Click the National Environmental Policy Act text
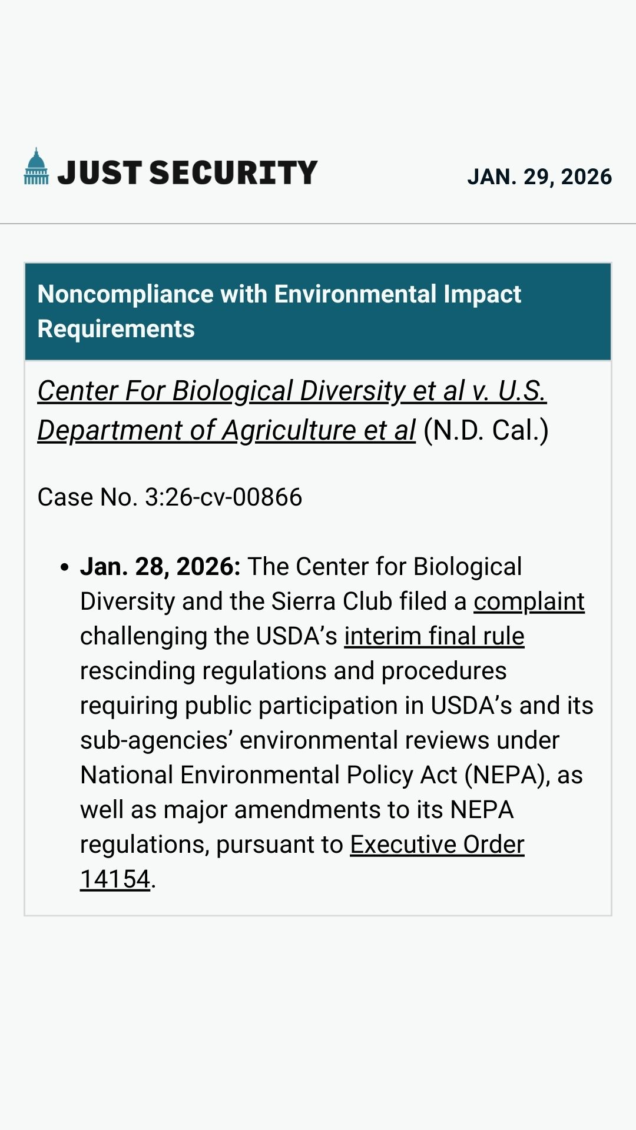 point(269,775)
